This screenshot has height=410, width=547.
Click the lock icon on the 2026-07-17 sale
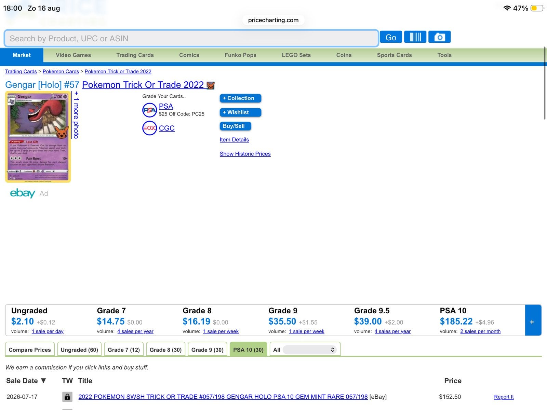(x=67, y=397)
